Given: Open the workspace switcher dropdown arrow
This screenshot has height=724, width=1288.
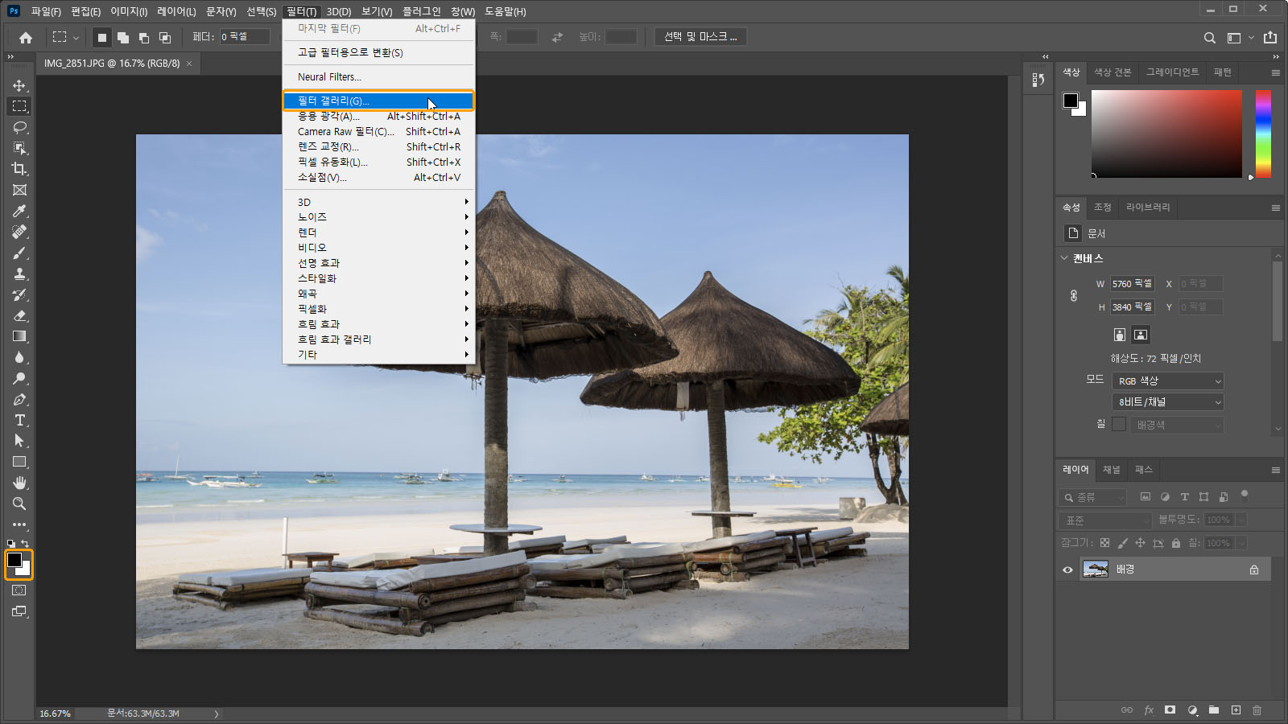Looking at the screenshot, I should click(1251, 38).
